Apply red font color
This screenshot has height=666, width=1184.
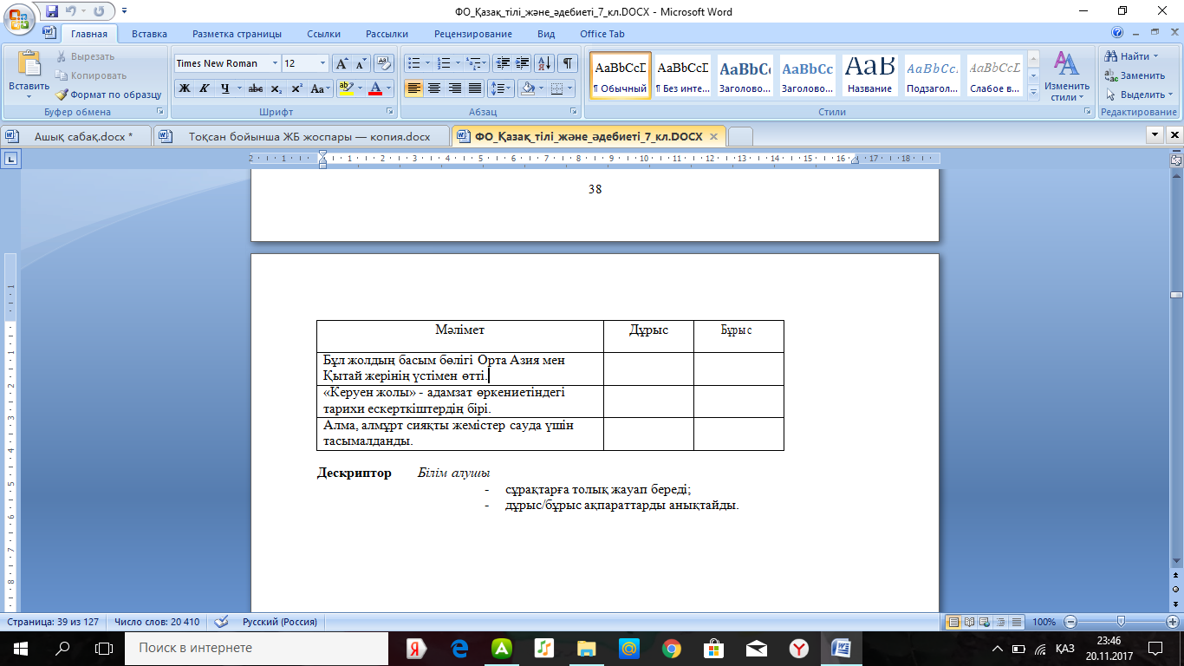pos(375,88)
